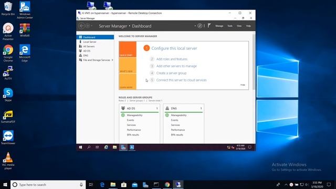
Task: Open the Manage menu
Action: pos(219,26)
